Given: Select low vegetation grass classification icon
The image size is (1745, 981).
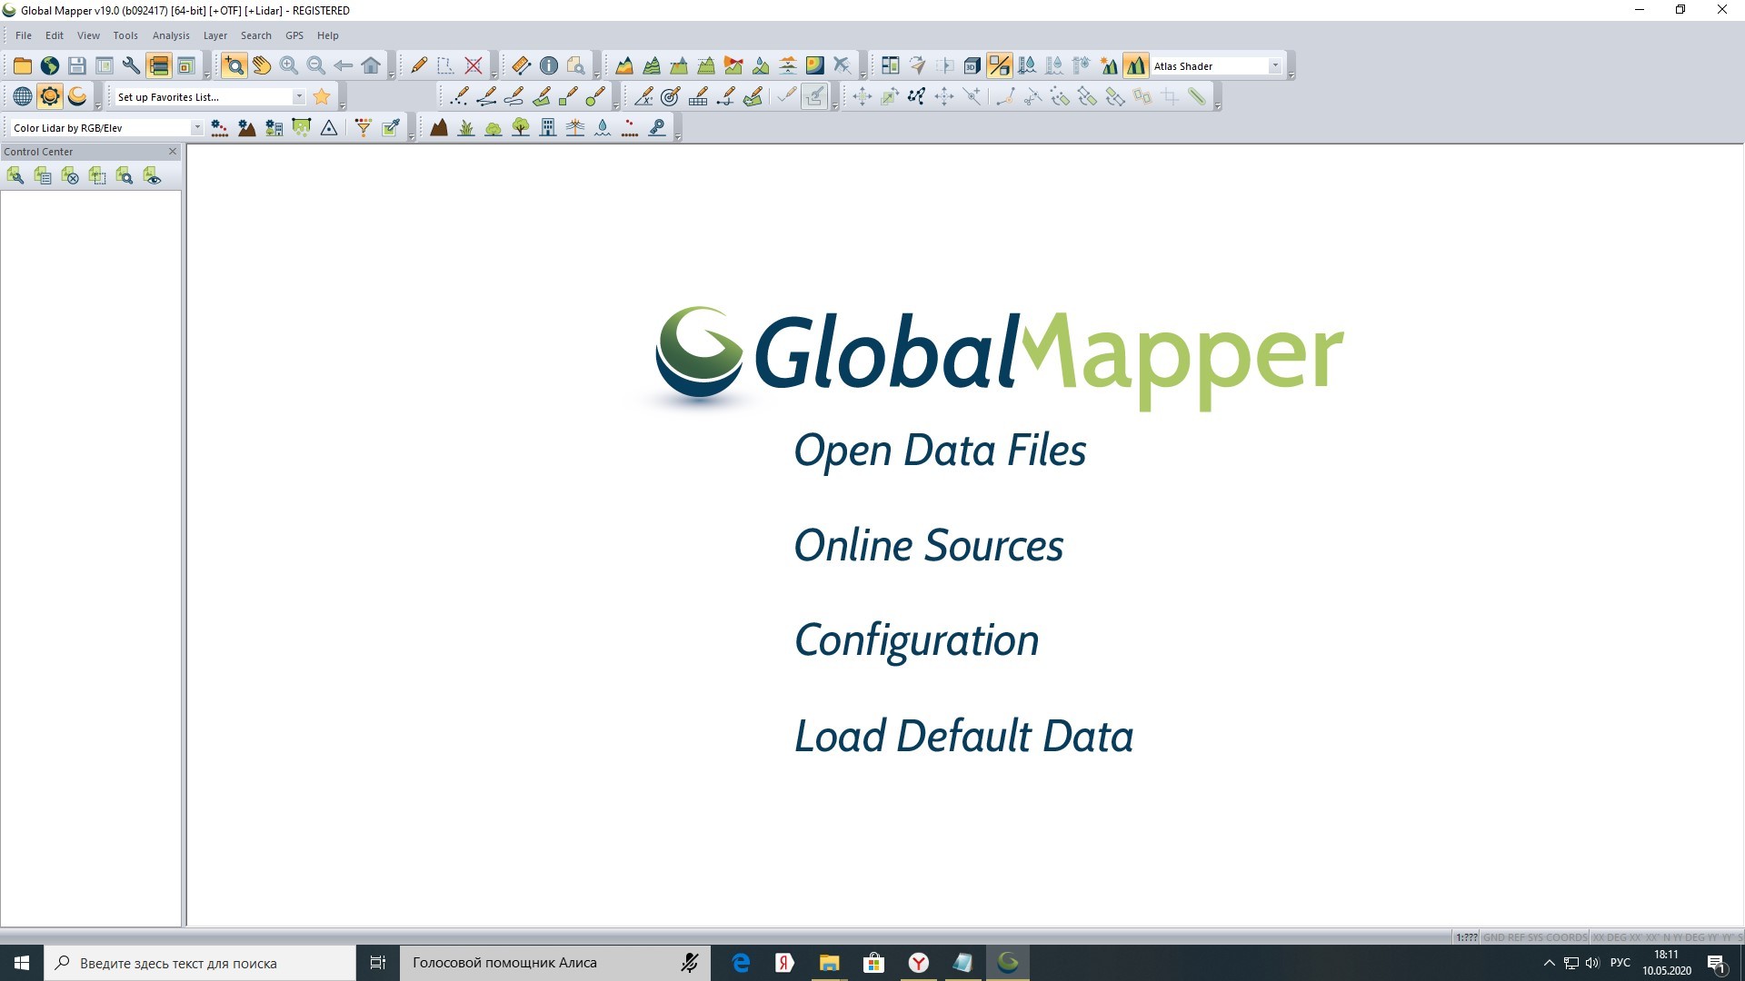Looking at the screenshot, I should (x=466, y=127).
